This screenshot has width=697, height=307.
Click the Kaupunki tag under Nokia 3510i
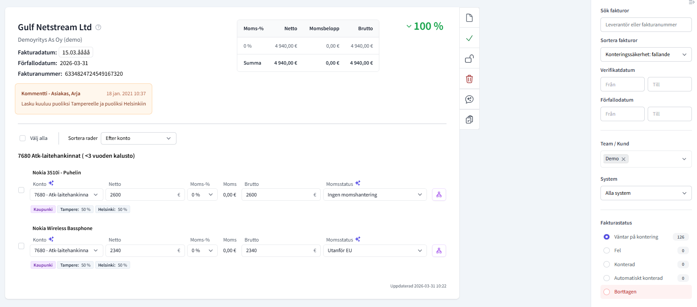(43, 209)
